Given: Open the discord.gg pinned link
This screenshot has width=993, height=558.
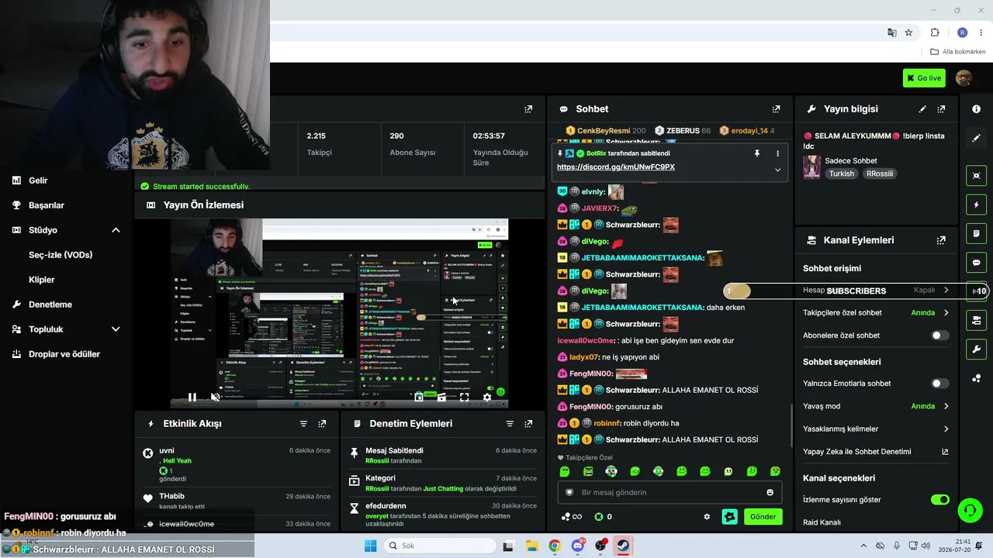Looking at the screenshot, I should (x=615, y=167).
